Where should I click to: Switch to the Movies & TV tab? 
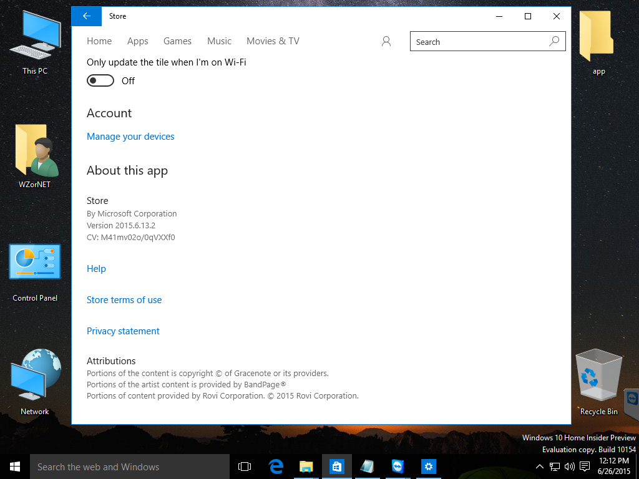coord(273,41)
